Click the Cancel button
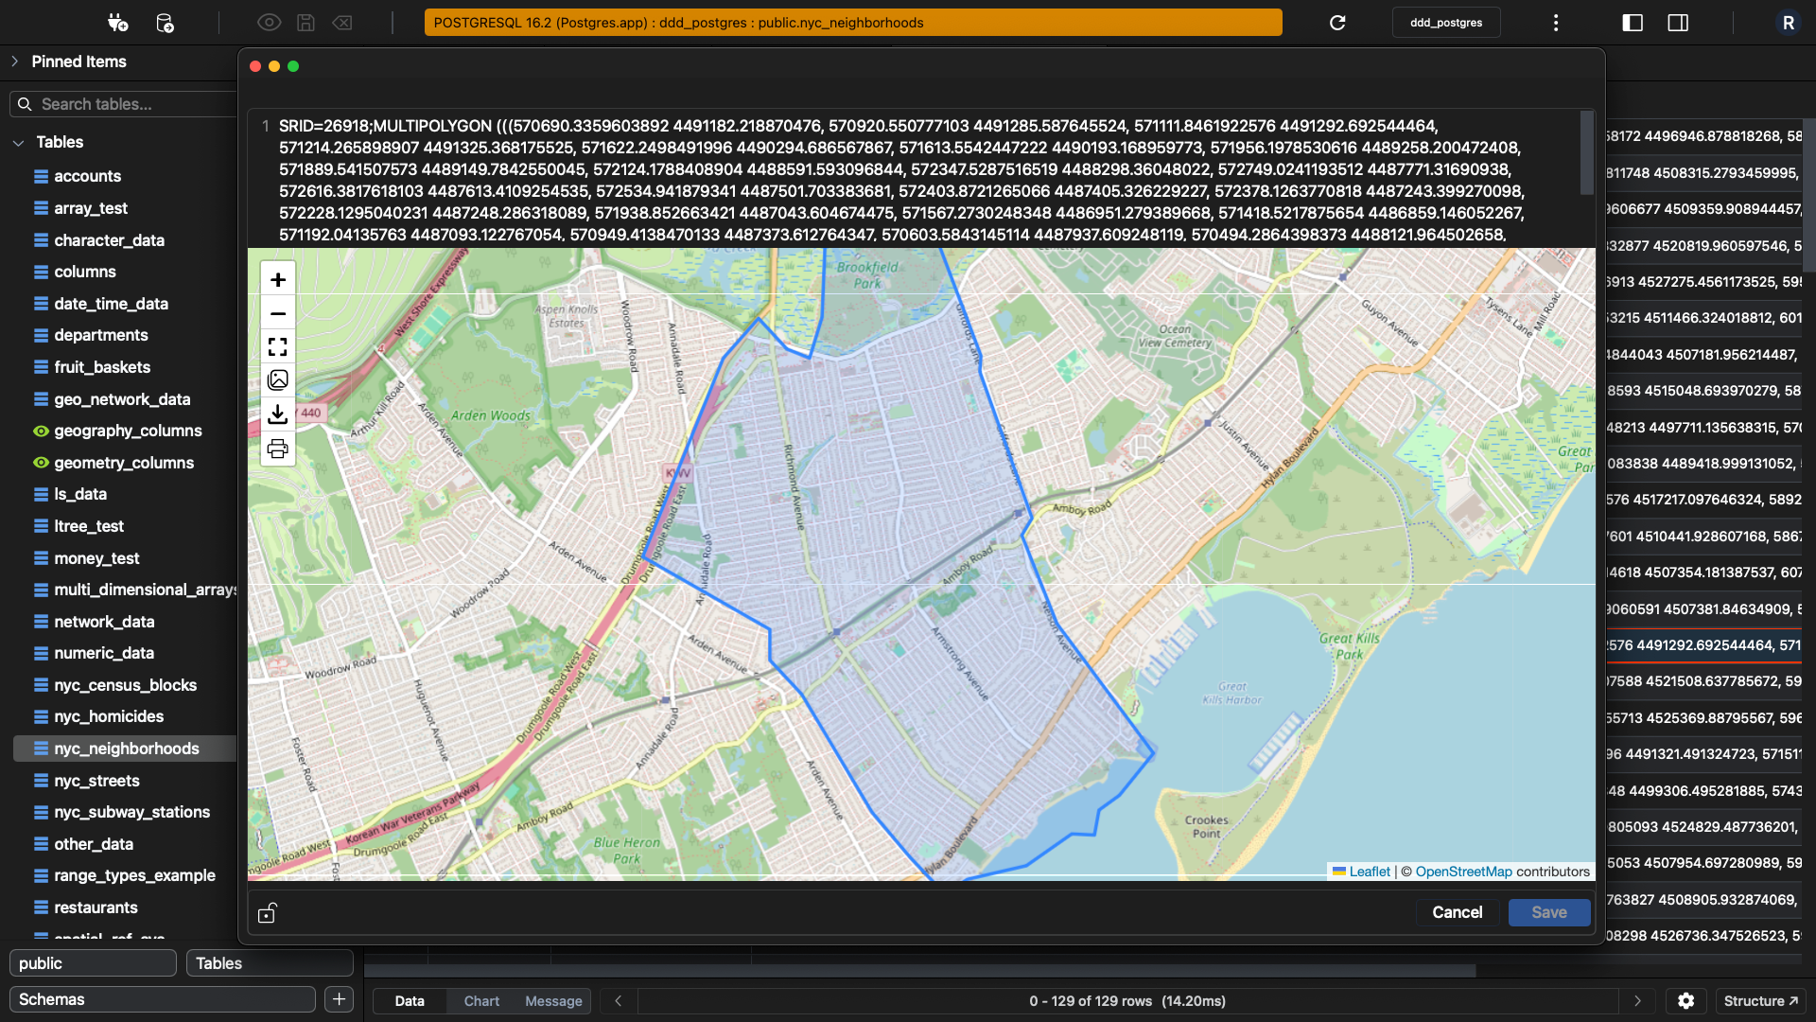Viewport: 1816px width, 1022px height. pos(1457,912)
